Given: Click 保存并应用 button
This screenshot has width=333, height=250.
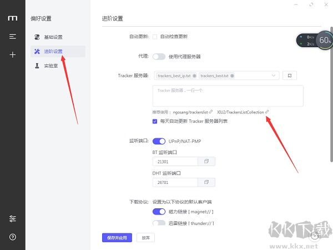Looking at the screenshot, I should click(x=117, y=238).
